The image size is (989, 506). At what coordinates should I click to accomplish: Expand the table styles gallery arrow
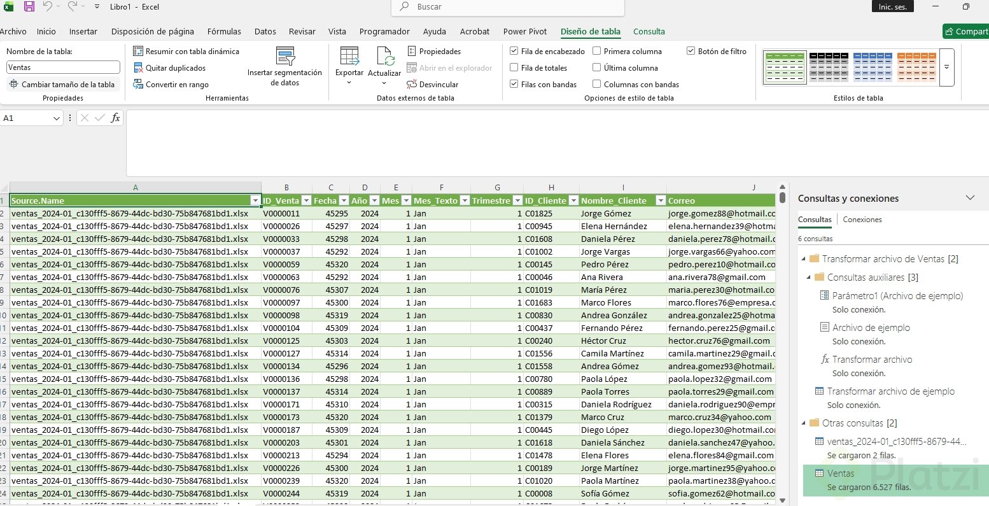(946, 67)
